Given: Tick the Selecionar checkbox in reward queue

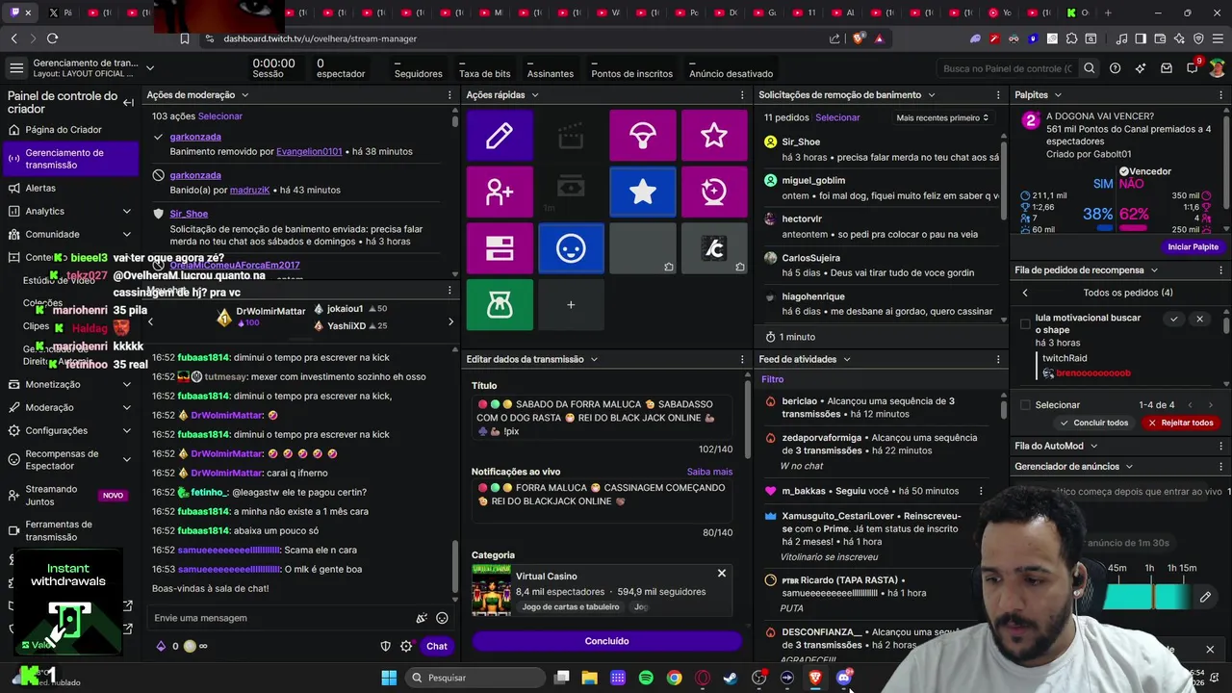Looking at the screenshot, I should [1025, 405].
